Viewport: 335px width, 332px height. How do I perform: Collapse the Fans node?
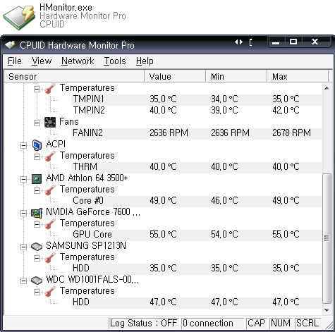[37, 123]
